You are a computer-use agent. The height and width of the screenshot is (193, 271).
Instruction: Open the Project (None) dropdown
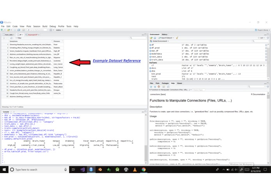(262, 30)
